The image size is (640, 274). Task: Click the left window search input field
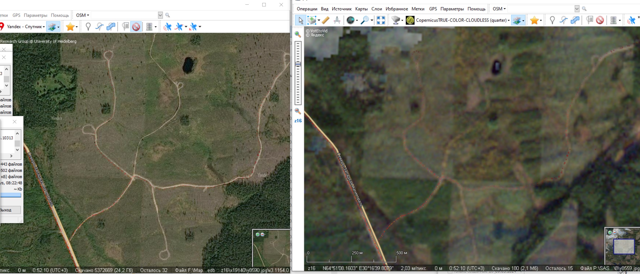pos(124,15)
